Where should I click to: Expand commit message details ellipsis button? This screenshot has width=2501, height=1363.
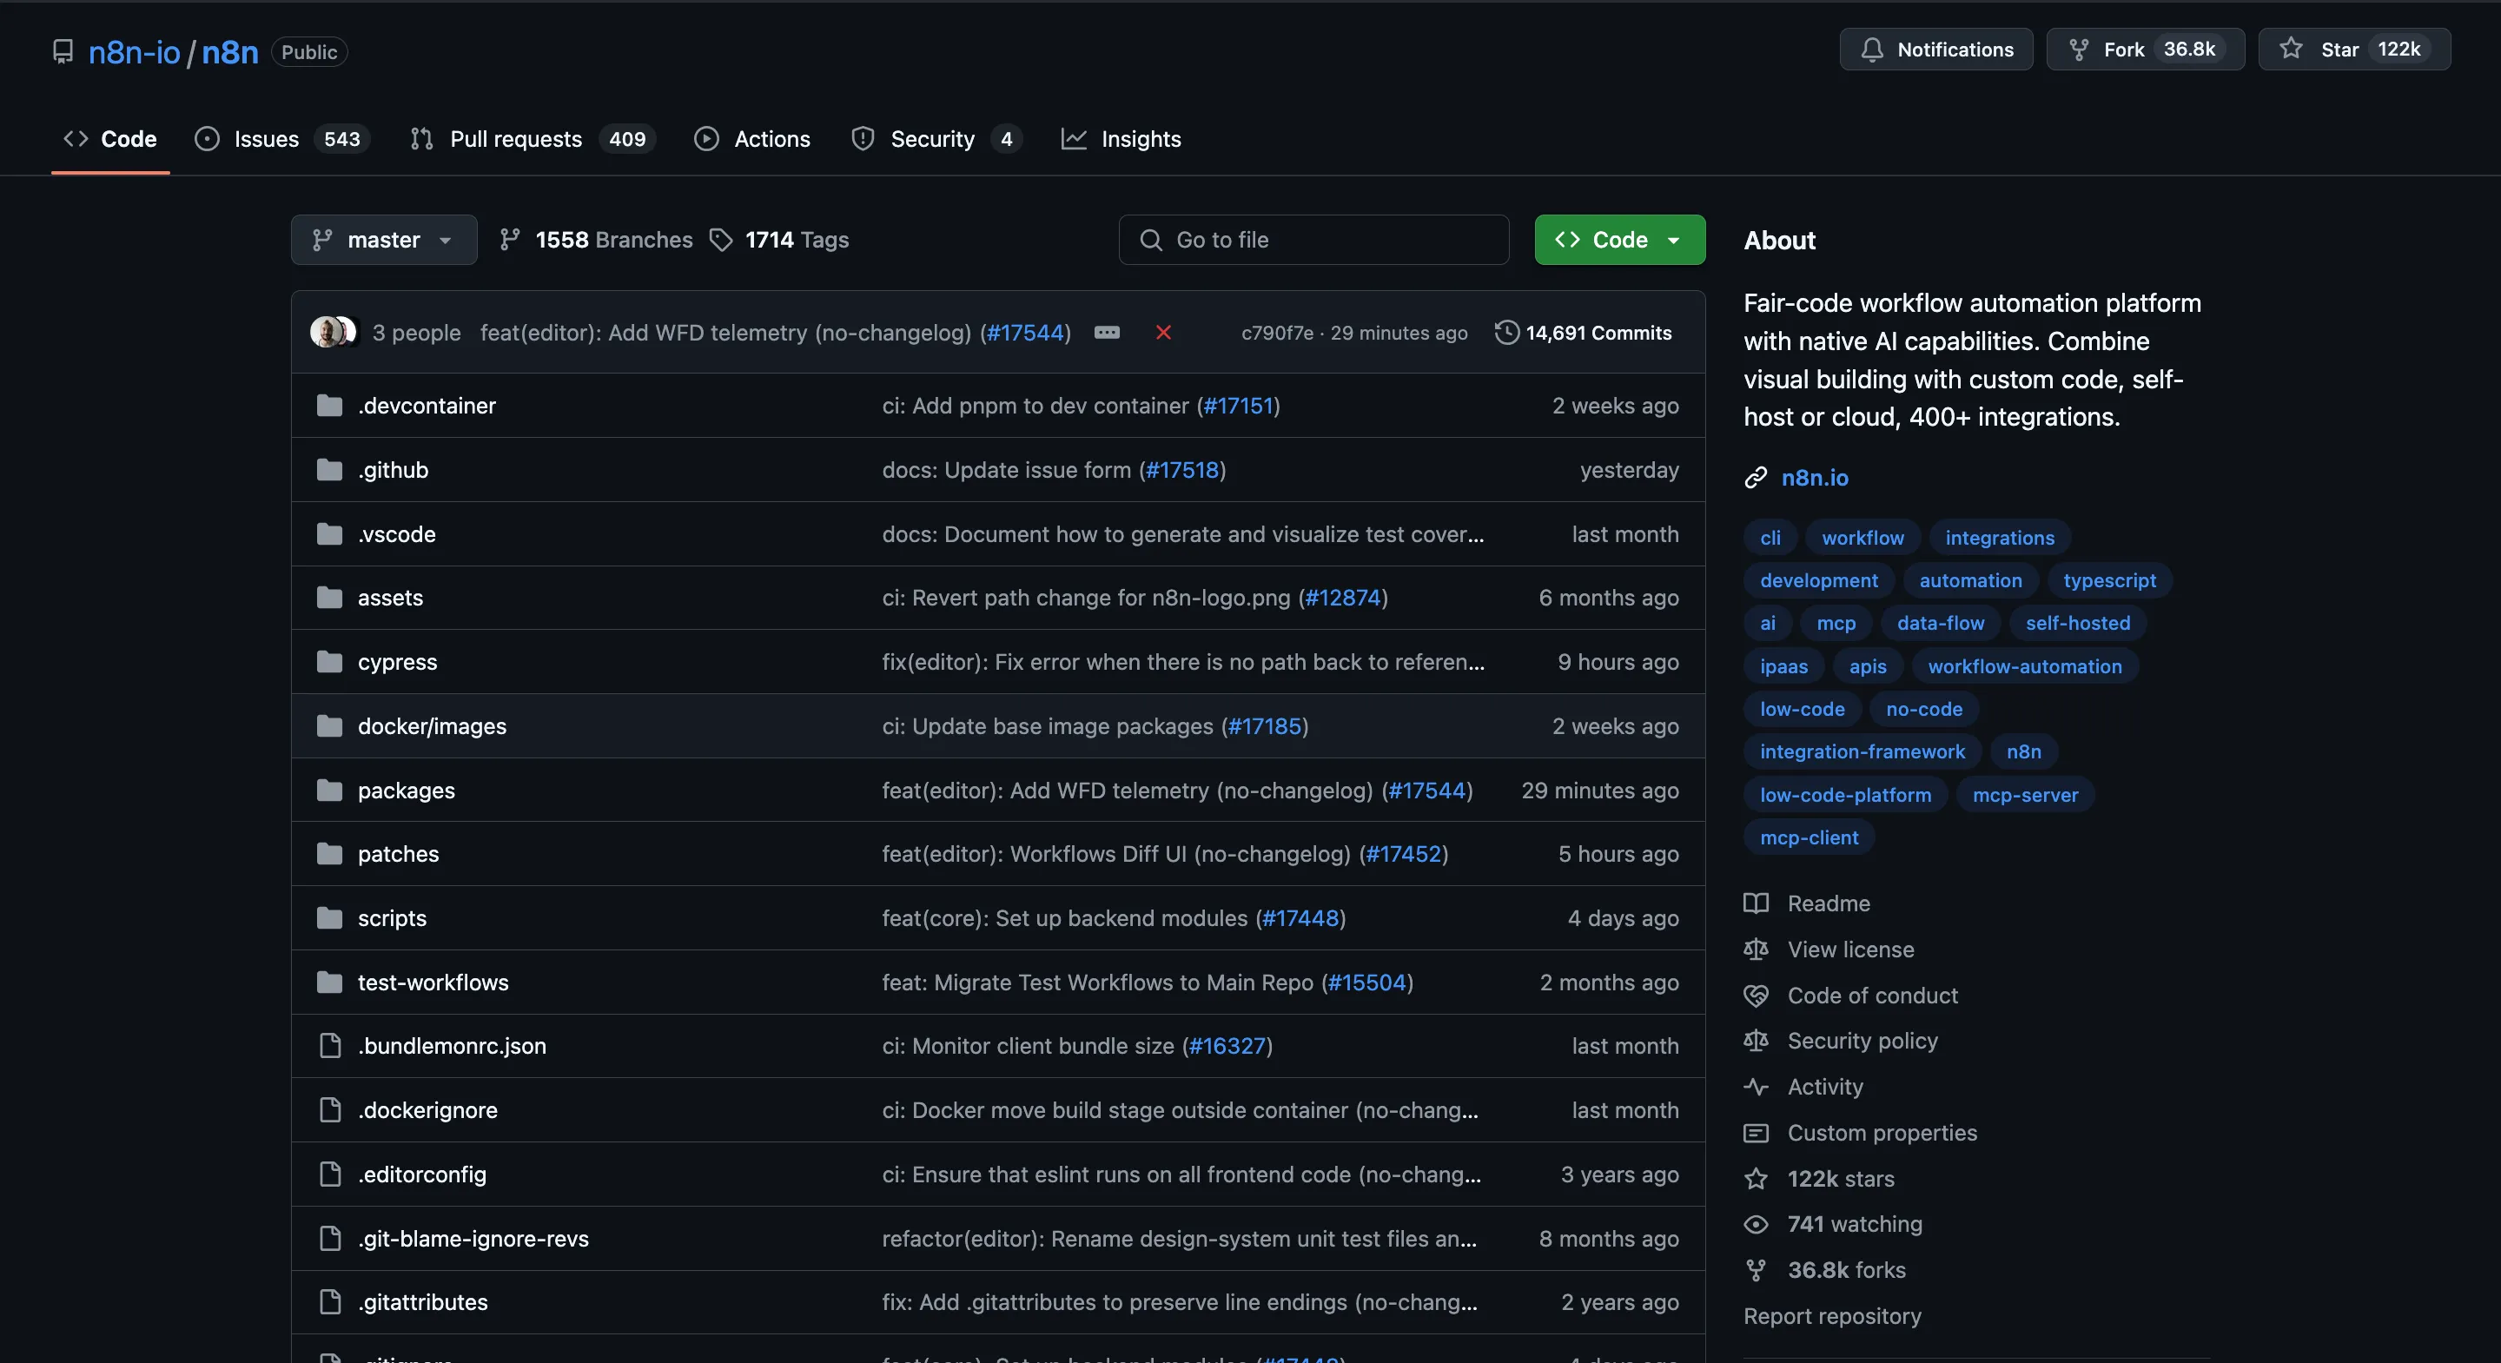point(1107,332)
